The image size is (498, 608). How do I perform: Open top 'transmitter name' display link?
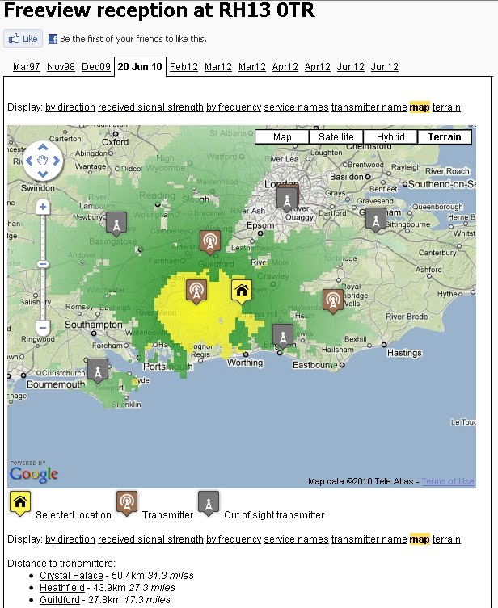(x=369, y=107)
